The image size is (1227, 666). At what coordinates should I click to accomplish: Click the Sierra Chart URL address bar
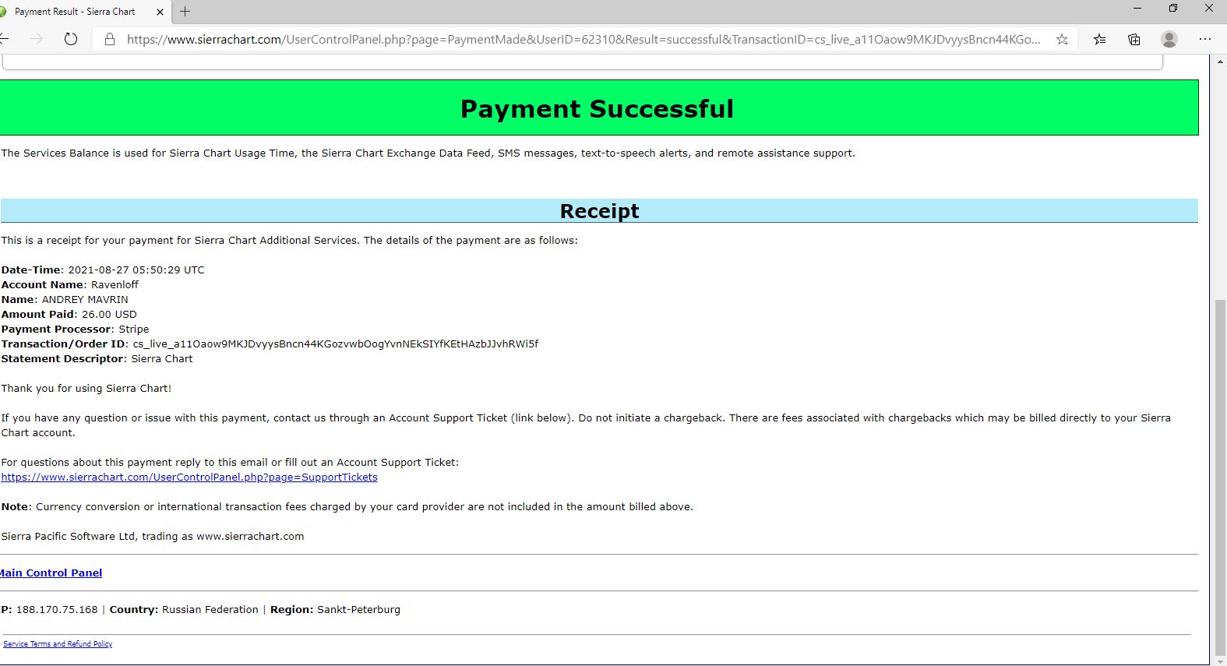click(584, 39)
